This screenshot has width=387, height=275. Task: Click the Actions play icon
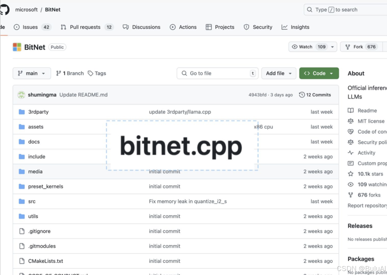173,27
